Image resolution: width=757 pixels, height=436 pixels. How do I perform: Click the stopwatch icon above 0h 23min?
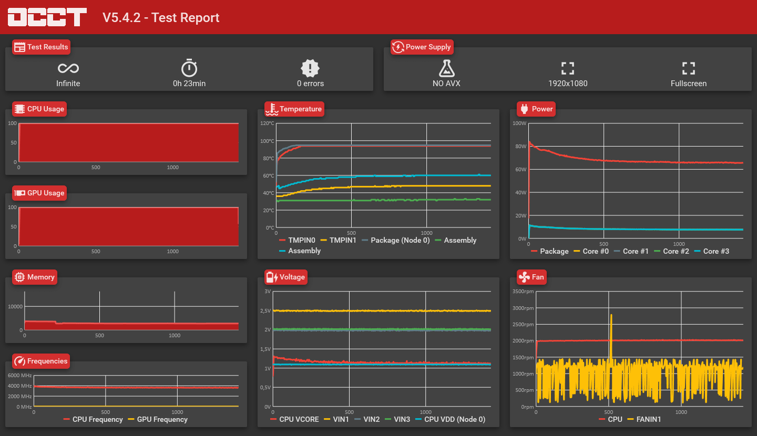click(x=189, y=68)
